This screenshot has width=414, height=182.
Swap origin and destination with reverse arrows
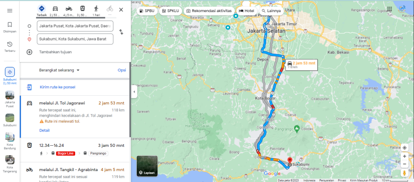(121, 32)
